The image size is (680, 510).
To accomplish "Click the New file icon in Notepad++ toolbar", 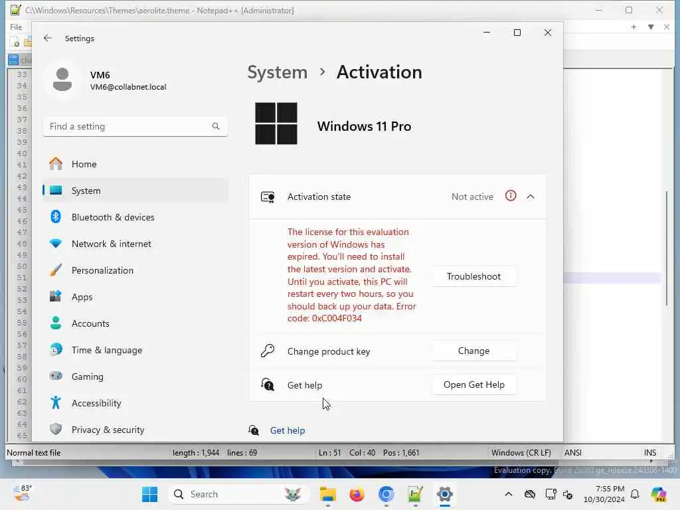I will (x=14, y=42).
